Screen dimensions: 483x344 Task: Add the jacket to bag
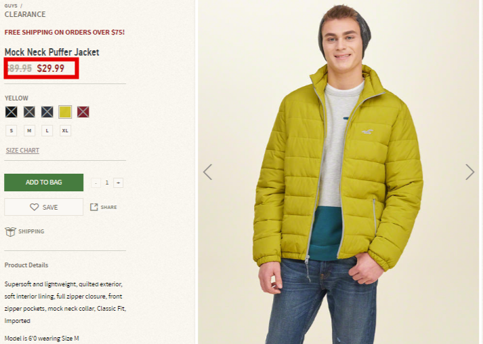pos(44,183)
